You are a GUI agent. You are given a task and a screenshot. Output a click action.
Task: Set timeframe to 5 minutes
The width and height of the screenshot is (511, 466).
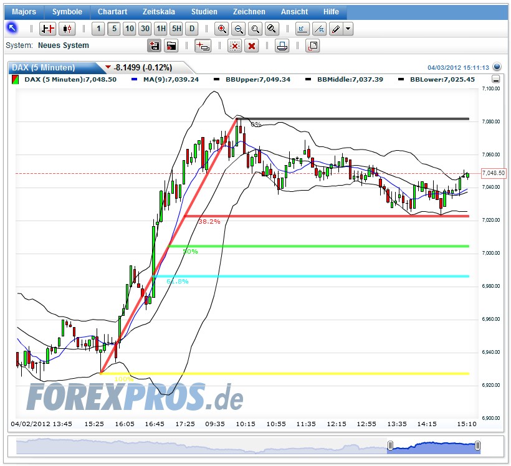[114, 29]
